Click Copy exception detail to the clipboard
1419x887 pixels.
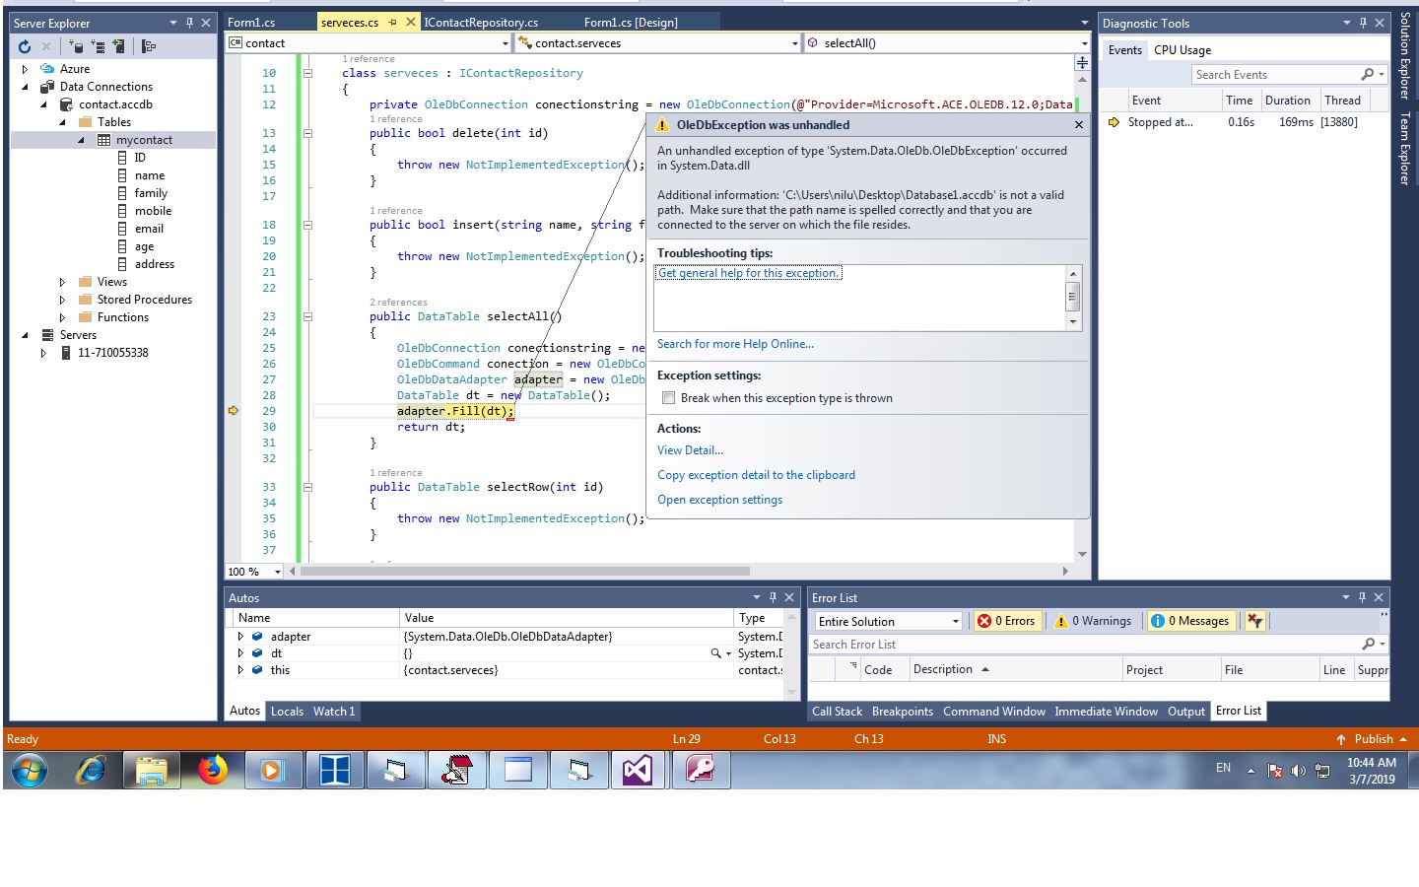[x=756, y=475]
